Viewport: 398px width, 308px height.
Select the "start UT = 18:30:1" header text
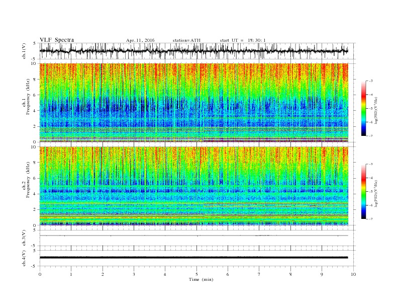pos(243,40)
